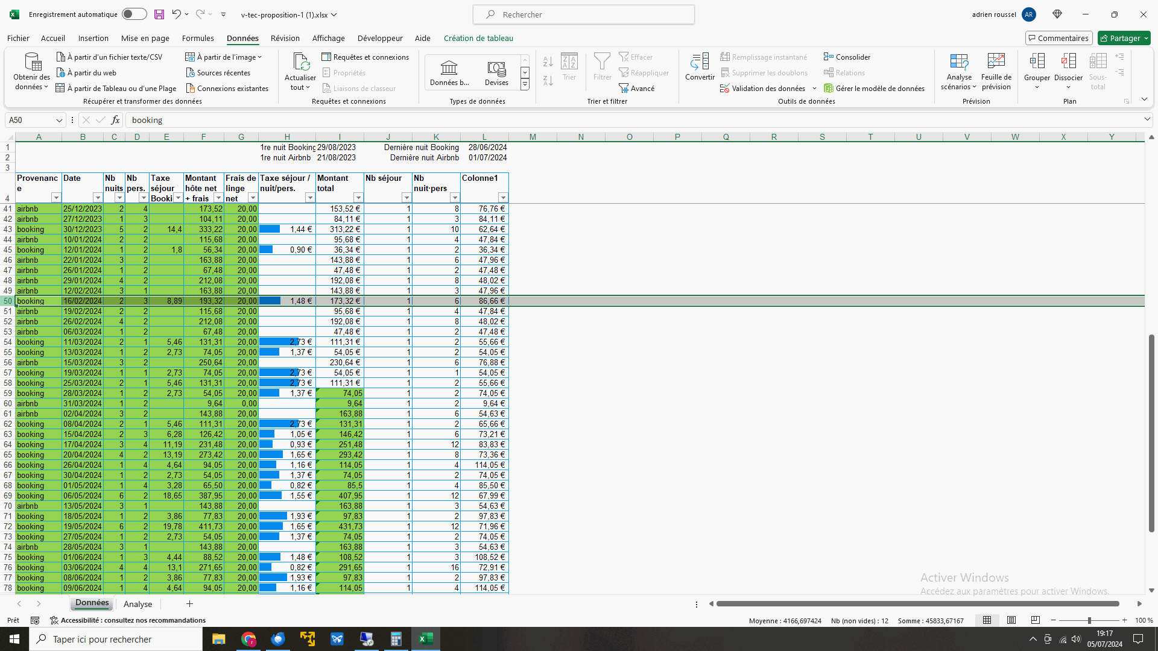Expand the Obtenir des données menu

pyautogui.click(x=32, y=71)
